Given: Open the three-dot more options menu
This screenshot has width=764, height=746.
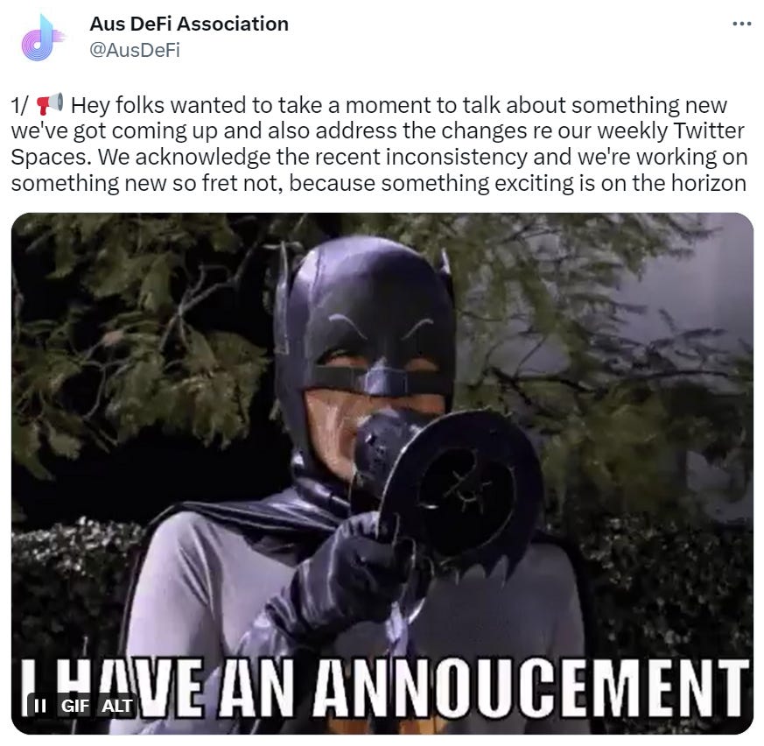Looking at the screenshot, I should click(x=741, y=24).
